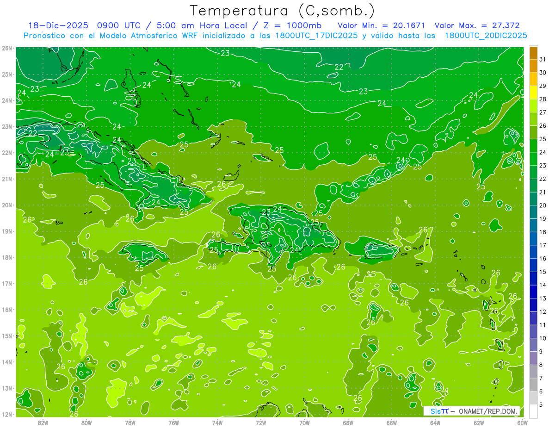Click the '16N' latitude axis label

(x=7, y=310)
